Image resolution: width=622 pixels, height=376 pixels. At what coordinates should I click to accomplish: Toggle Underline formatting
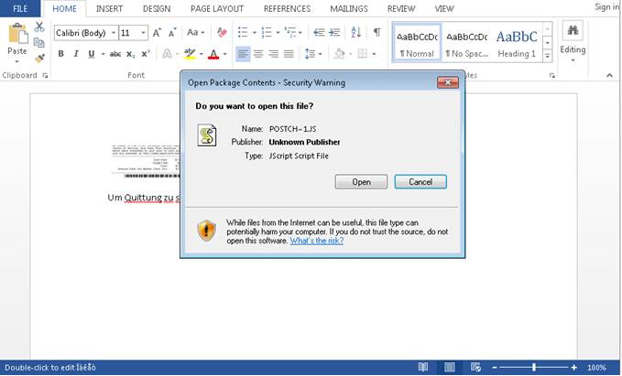[x=92, y=54]
